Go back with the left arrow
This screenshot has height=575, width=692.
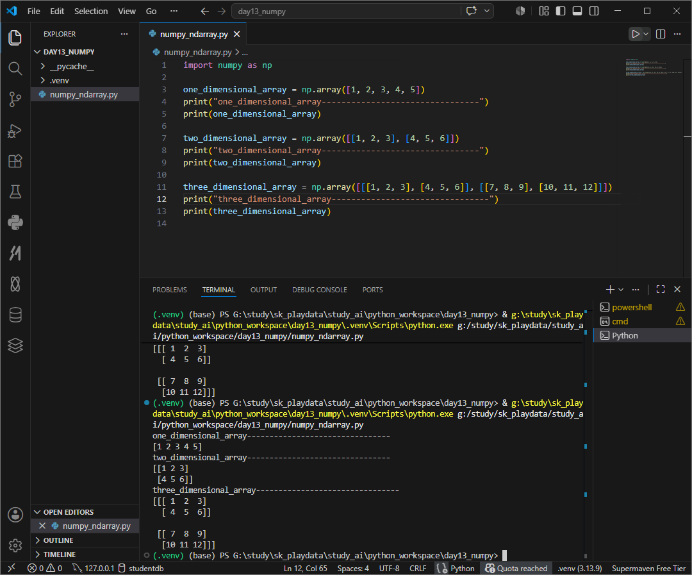(x=205, y=11)
